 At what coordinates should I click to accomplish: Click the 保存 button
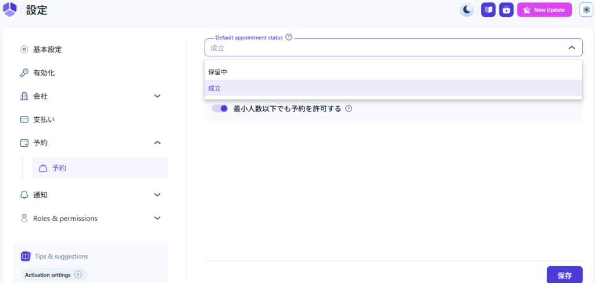(x=564, y=275)
